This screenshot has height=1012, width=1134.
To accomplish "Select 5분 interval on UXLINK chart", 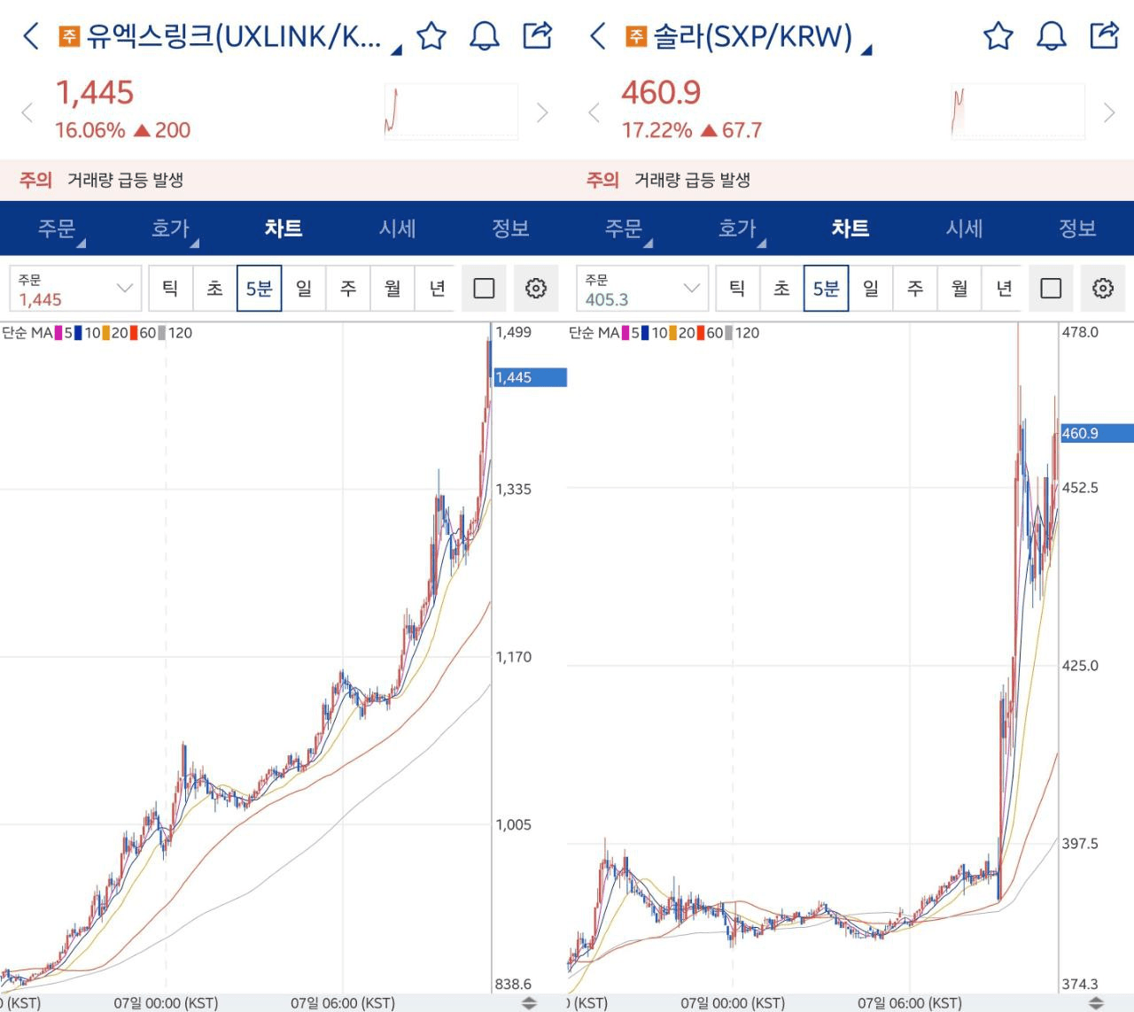I will click(x=259, y=289).
